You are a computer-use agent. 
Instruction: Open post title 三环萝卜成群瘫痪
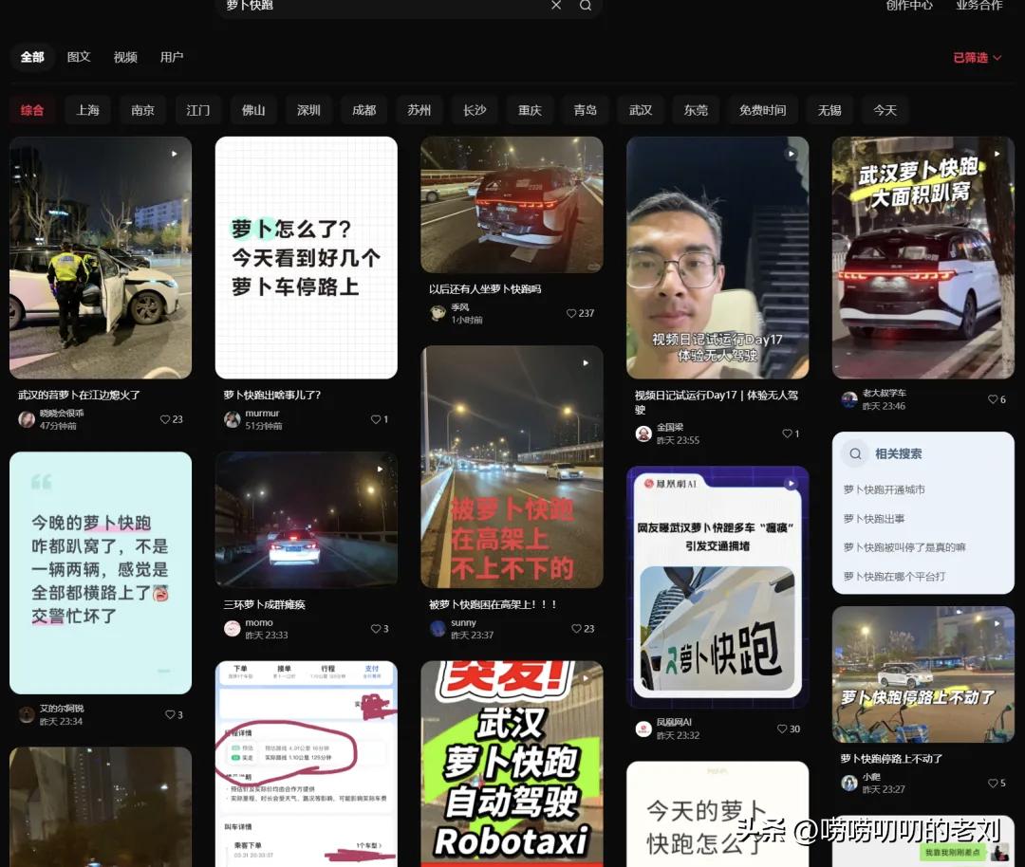click(264, 605)
